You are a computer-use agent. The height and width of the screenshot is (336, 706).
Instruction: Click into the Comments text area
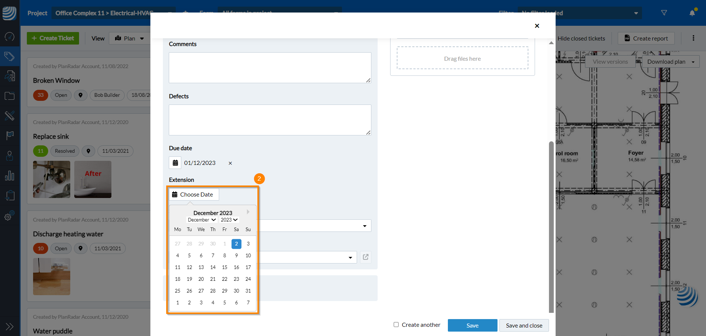pos(270,68)
